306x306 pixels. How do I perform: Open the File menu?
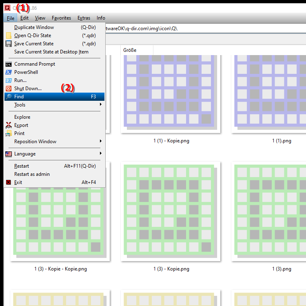pos(11,18)
